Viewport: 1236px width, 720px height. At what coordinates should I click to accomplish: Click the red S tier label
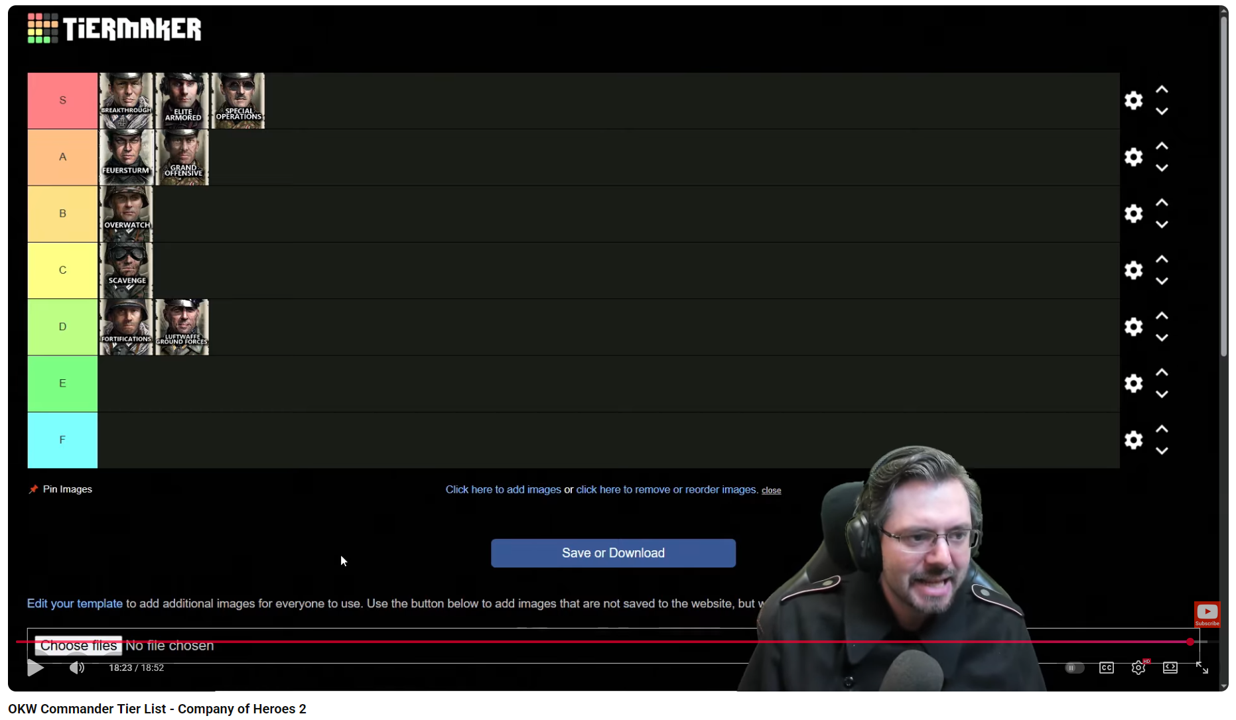(62, 101)
